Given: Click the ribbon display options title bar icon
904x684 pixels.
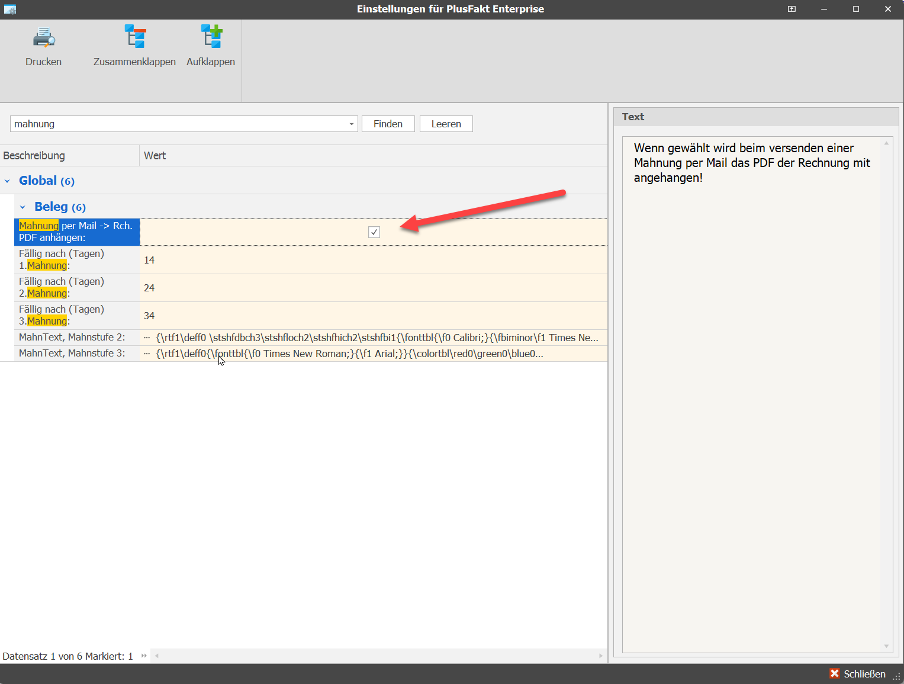Looking at the screenshot, I should tap(792, 9).
